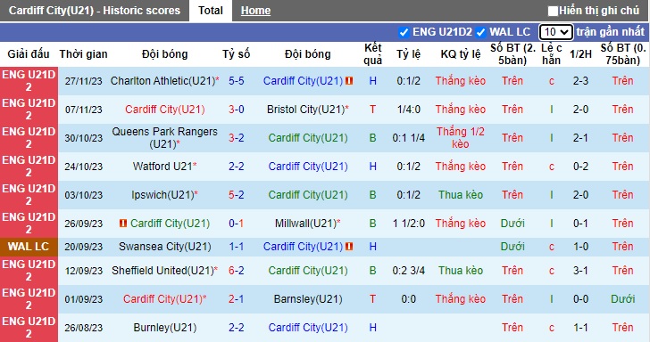The width and height of the screenshot is (650, 342).
Task: Click the 5-2 score versus Ipswich
Action: (x=237, y=195)
